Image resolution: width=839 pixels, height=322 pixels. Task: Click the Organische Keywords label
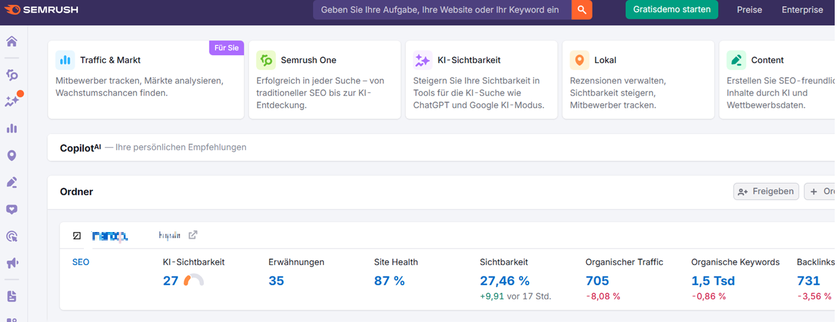pos(736,262)
